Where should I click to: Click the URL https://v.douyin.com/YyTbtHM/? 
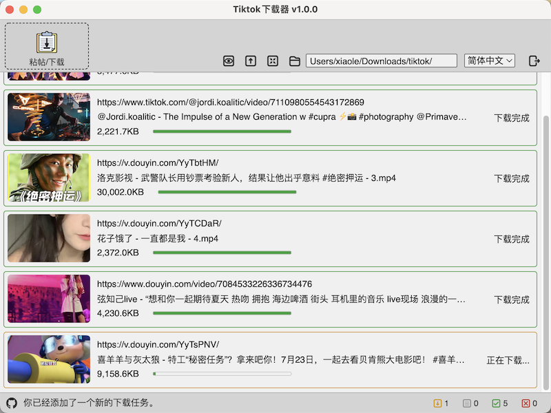[x=158, y=163]
